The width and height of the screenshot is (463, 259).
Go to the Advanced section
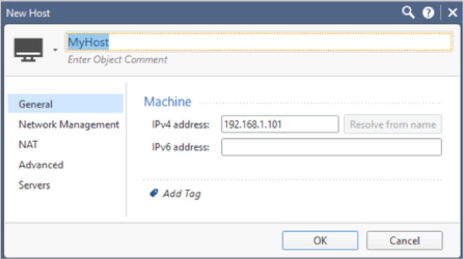(x=41, y=165)
